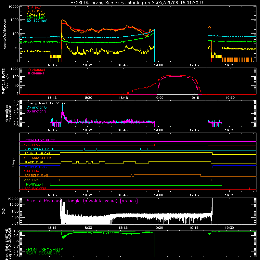This screenshot has width=260, height=260.
Task: Click the 'SAS' vertical axis label
Action: tap(4, 211)
